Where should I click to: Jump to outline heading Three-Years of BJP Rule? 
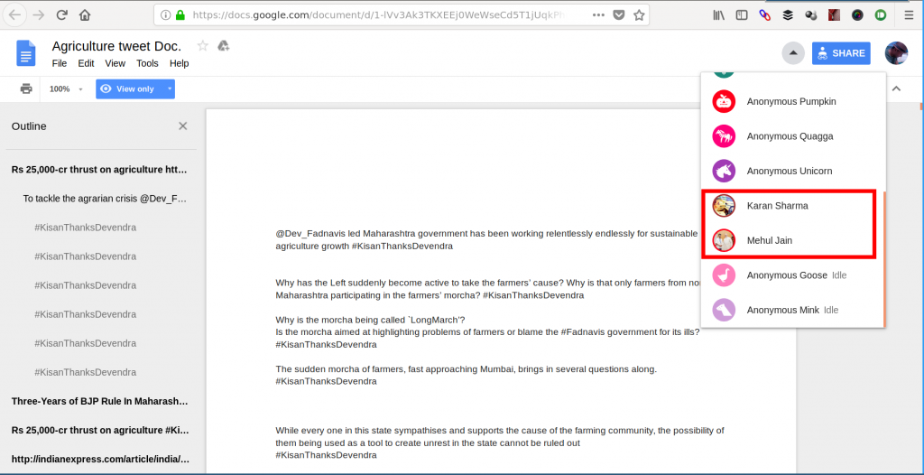tap(100, 401)
